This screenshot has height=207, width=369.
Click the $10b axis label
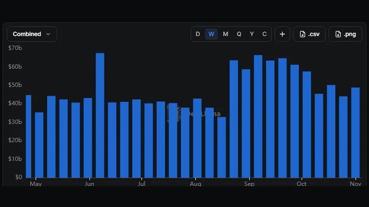click(x=15, y=158)
